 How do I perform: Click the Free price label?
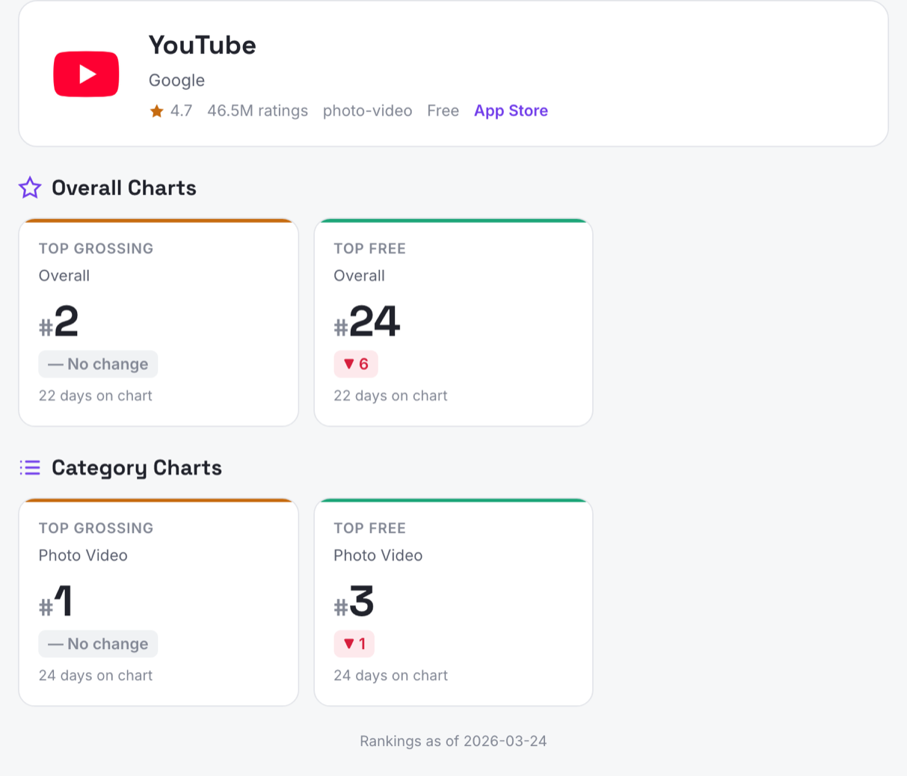pyautogui.click(x=443, y=111)
